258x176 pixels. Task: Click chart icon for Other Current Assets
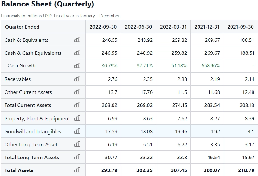[77, 92]
